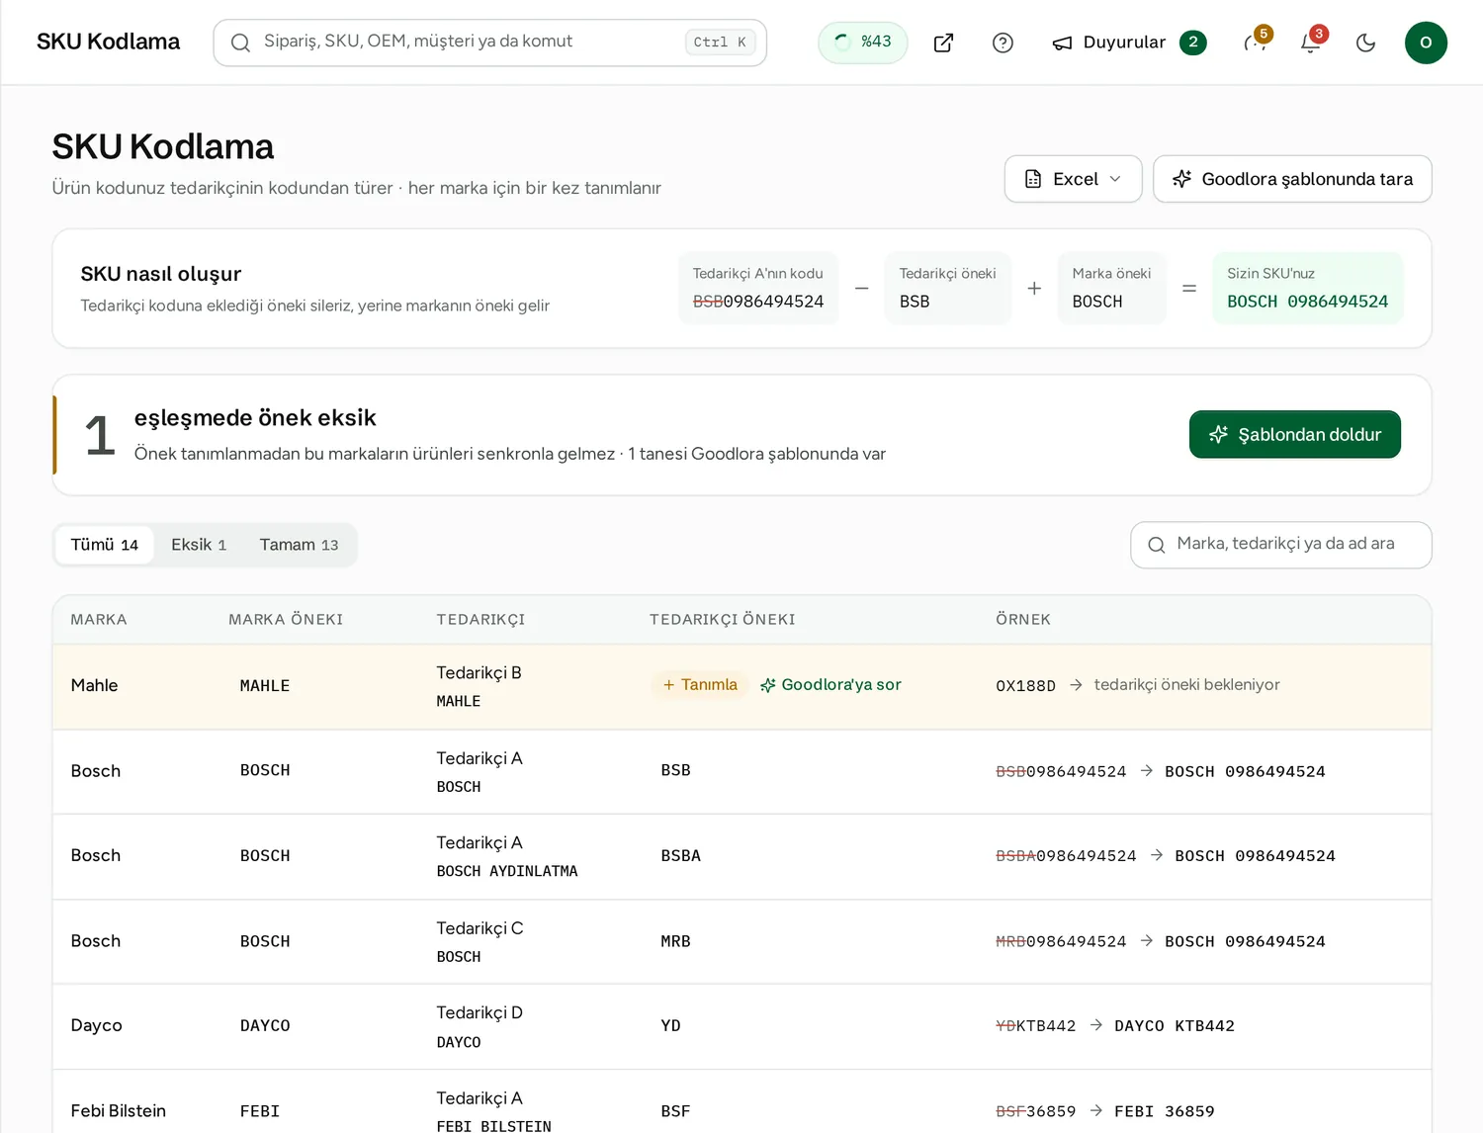
Task: Click the %43 progress indicator
Action: point(862,43)
